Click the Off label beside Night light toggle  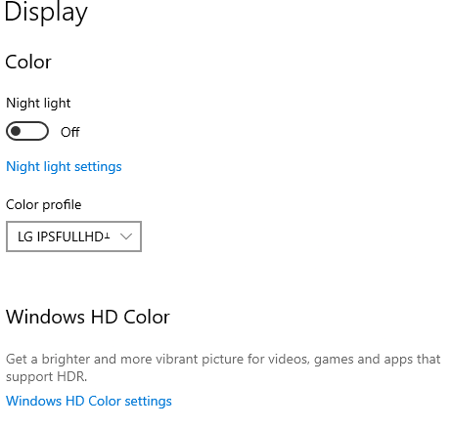70,132
